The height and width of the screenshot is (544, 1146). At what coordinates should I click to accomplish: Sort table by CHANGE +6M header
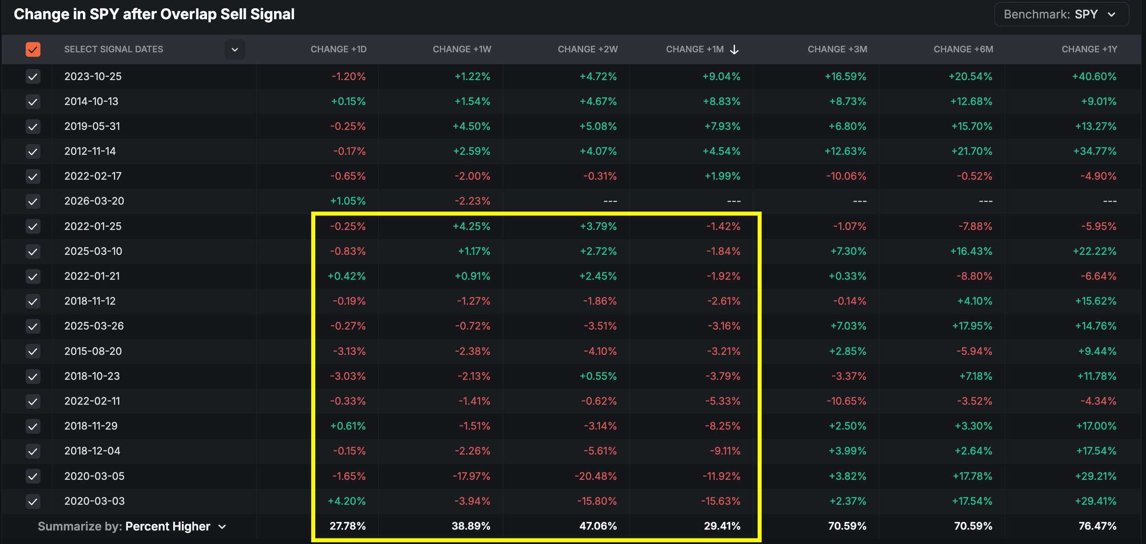(x=963, y=49)
